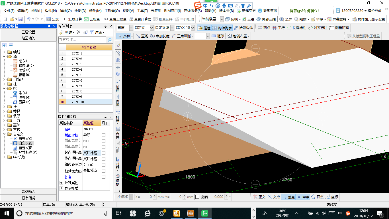This screenshot has height=219, width=389.
Task: Open the 首层 floor dropdown
Action: [131, 28]
